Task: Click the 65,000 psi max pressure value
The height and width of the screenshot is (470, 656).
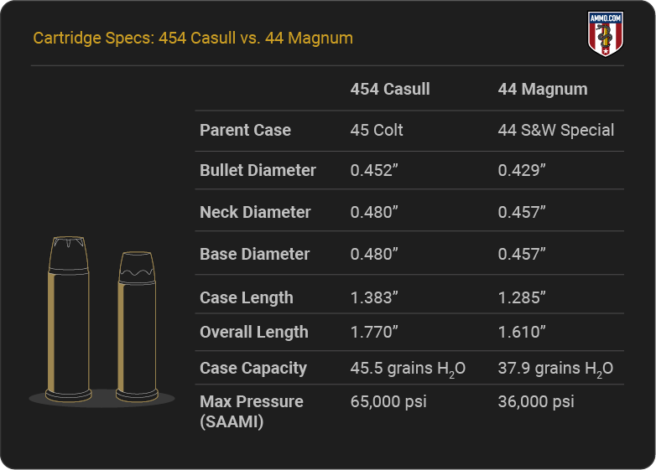Action: pos(388,401)
